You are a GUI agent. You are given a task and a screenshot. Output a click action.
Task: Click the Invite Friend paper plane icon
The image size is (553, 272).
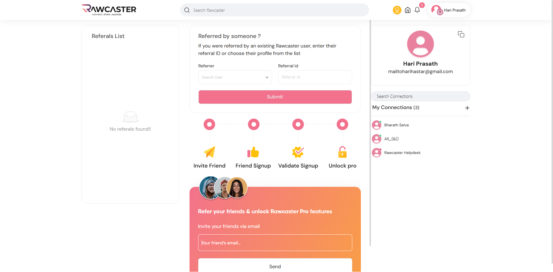[x=209, y=152]
